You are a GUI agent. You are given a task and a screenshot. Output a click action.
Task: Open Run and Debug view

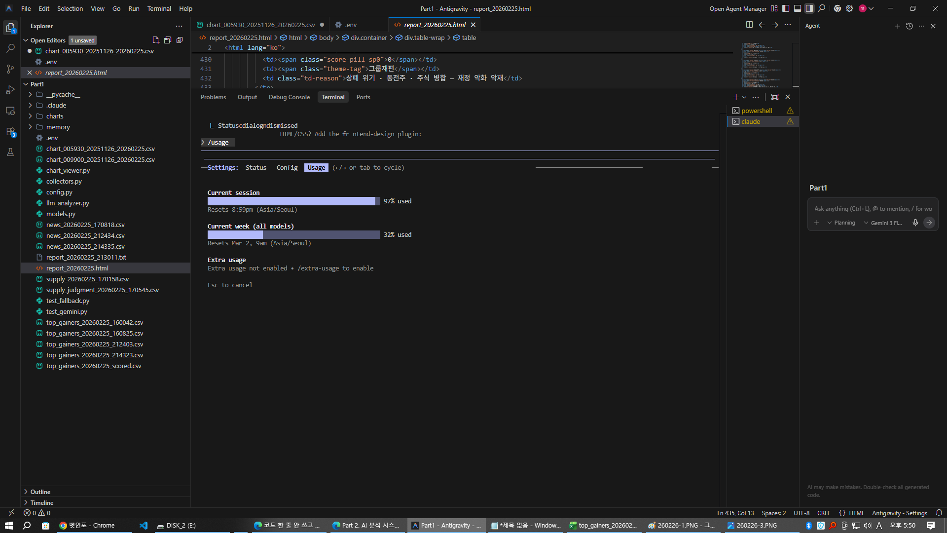pos(10,90)
